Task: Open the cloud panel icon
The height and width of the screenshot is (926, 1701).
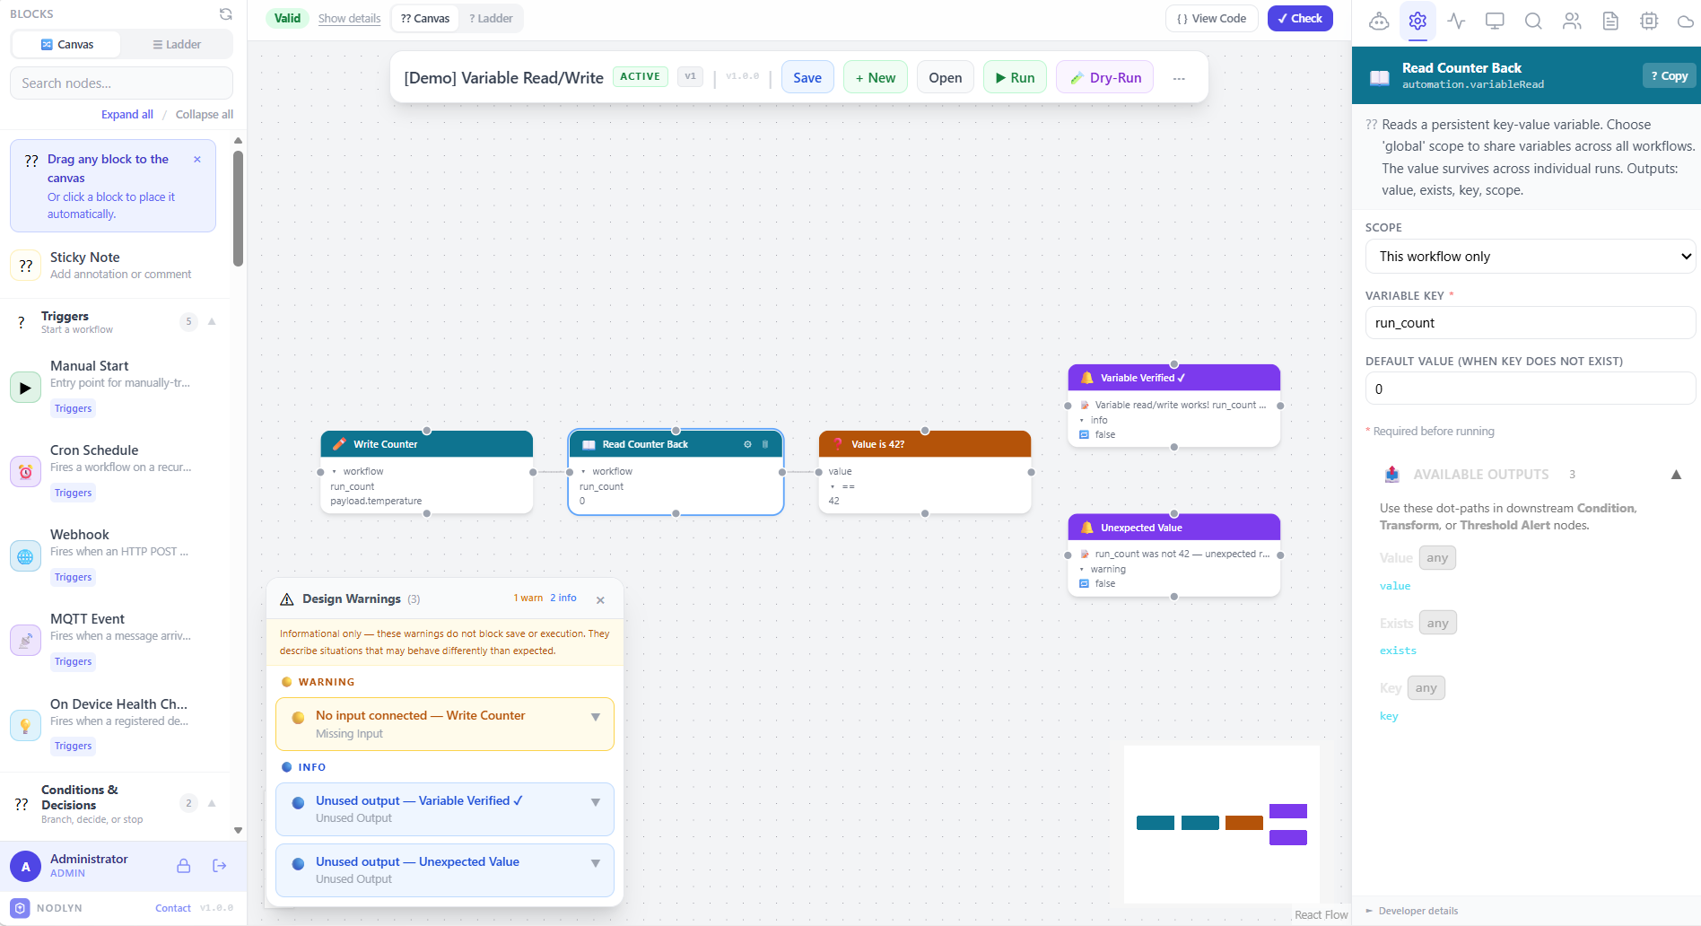Action: pyautogui.click(x=1686, y=21)
